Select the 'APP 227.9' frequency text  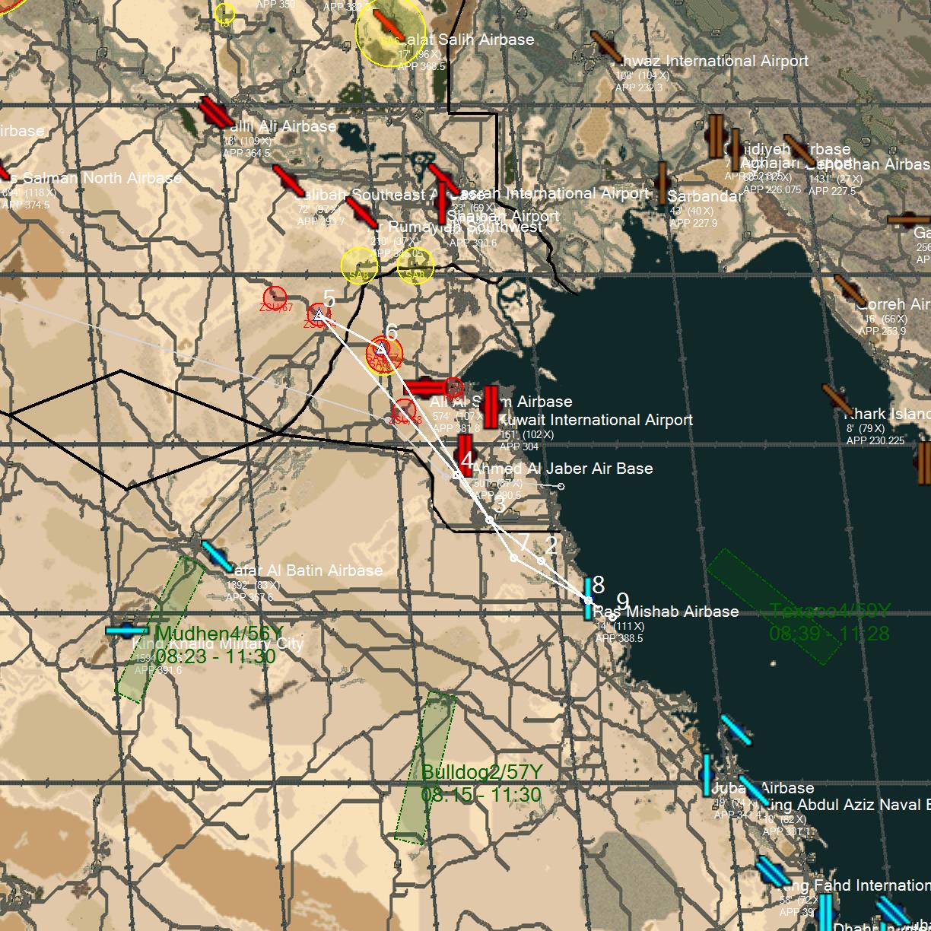click(694, 223)
